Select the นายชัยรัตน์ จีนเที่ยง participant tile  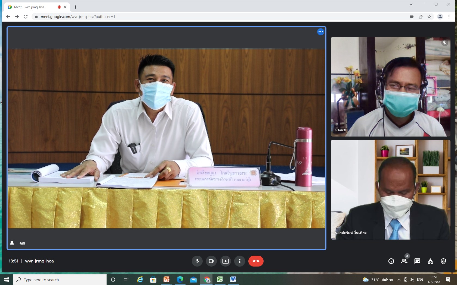tap(390, 189)
